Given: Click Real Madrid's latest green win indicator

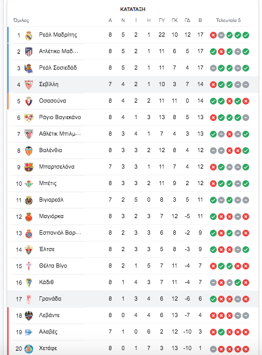Looking at the screenshot, I should (245, 35).
